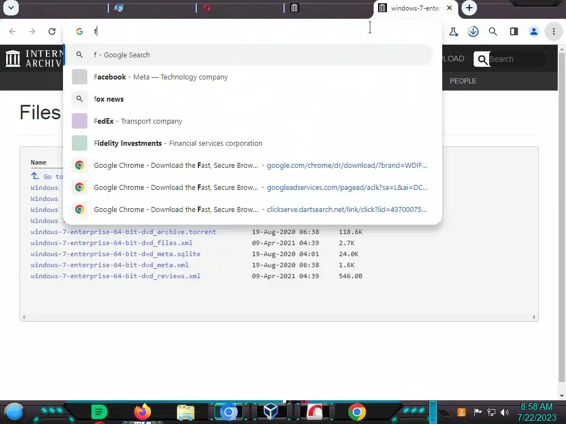Go forward to next page
The image size is (566, 424).
pos(32,31)
